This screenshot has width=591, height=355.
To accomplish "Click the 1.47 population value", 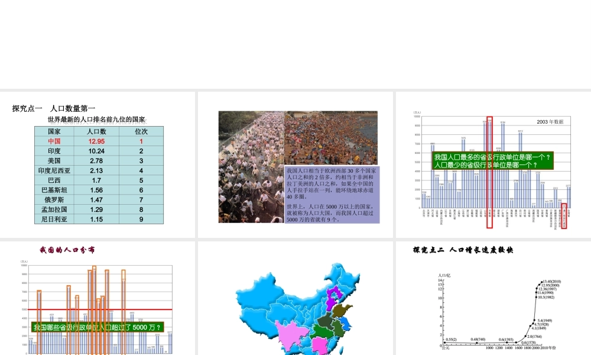I will 96,200.
